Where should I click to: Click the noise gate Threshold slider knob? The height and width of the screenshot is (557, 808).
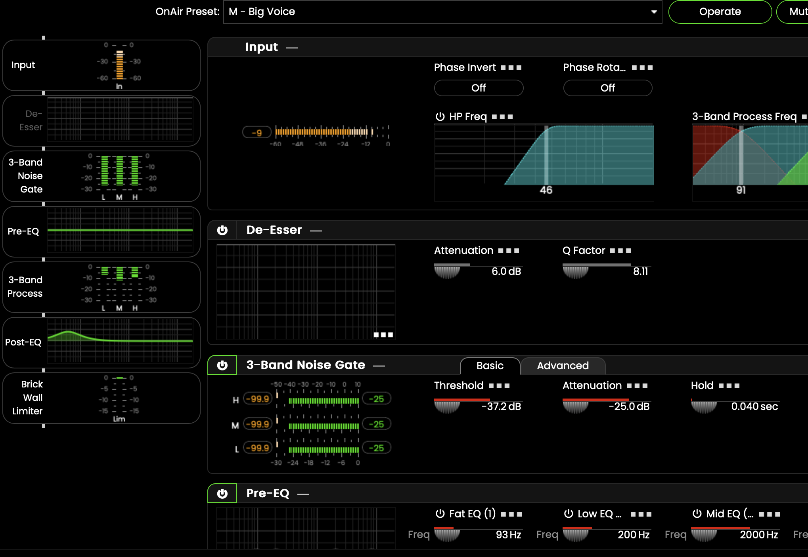coord(447,406)
